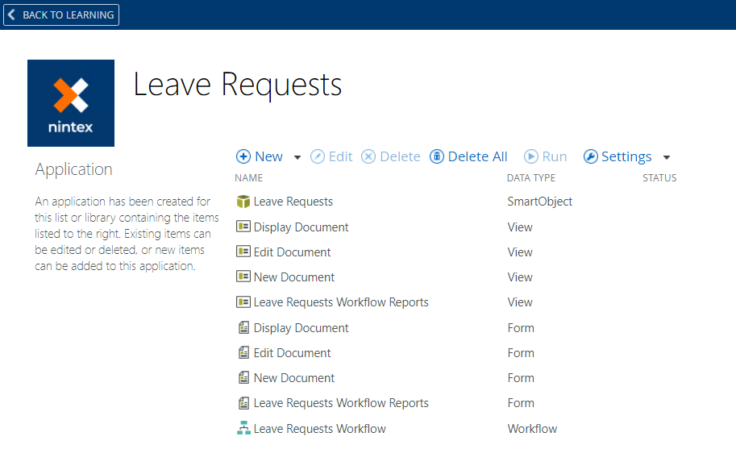The width and height of the screenshot is (736, 470).
Task: Go back via Back to Learning button
Action: click(x=61, y=15)
